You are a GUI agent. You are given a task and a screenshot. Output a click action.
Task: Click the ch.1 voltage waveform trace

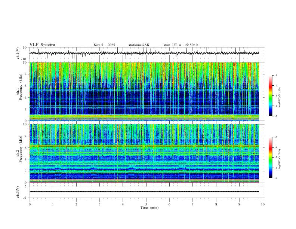(144, 53)
